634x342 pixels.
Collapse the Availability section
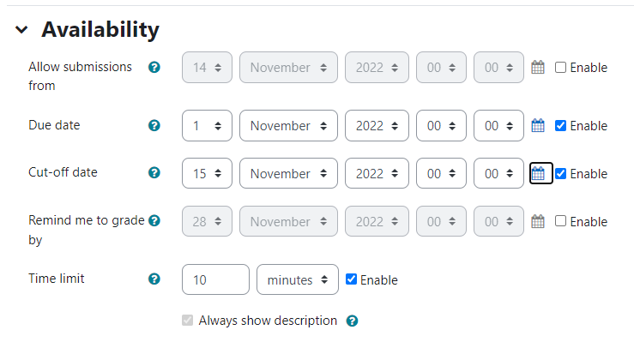tap(21, 29)
